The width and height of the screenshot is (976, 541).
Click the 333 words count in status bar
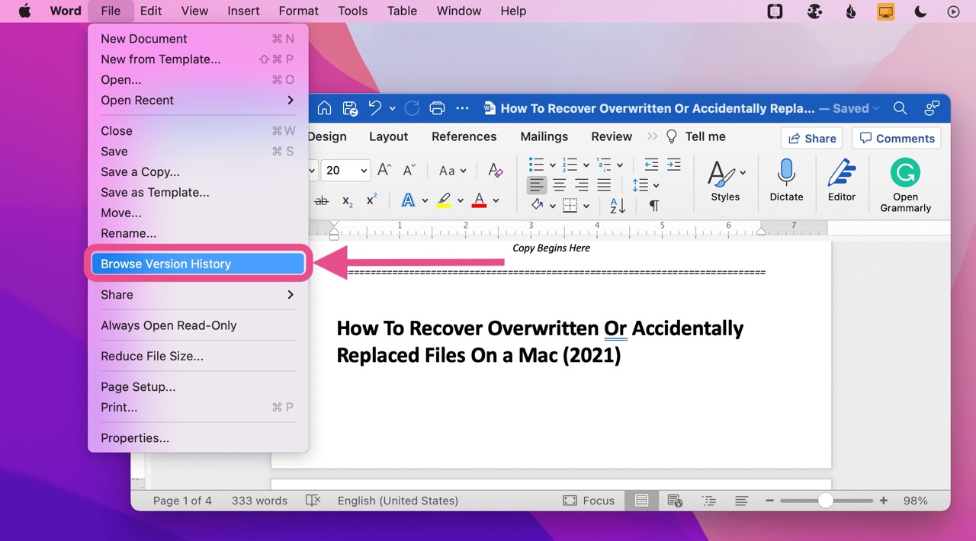(x=259, y=501)
